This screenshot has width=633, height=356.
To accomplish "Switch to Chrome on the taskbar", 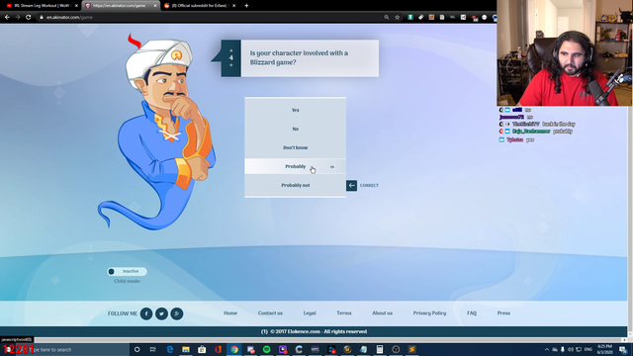I will (234, 349).
